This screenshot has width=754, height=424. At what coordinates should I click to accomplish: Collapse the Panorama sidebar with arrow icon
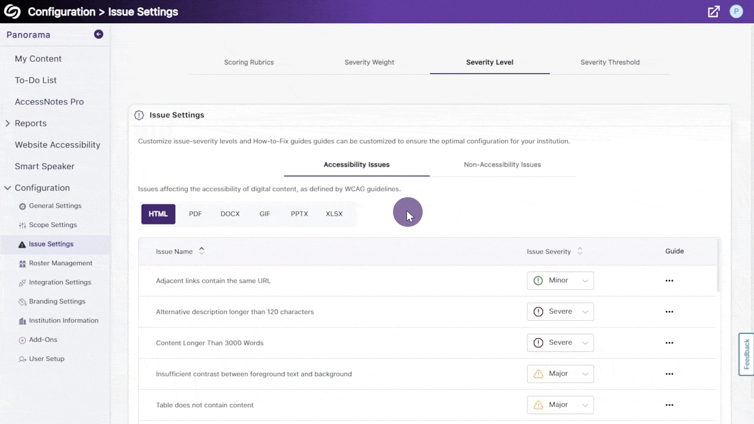point(99,35)
